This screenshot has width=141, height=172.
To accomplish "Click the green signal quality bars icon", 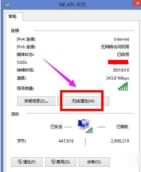I will point(123,86).
